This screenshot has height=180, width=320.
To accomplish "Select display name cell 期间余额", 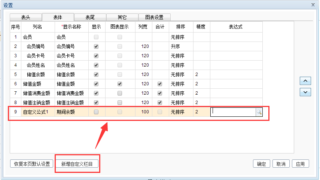I will tap(71, 112).
